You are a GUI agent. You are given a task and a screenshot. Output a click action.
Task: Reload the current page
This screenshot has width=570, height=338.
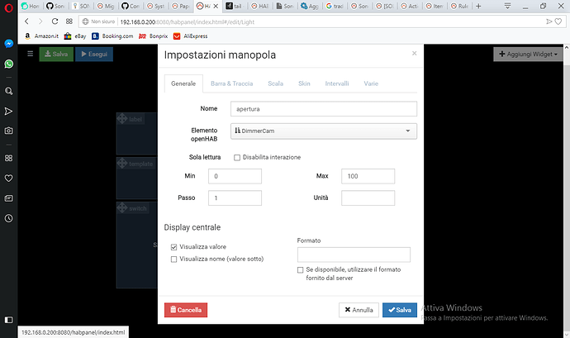point(55,21)
